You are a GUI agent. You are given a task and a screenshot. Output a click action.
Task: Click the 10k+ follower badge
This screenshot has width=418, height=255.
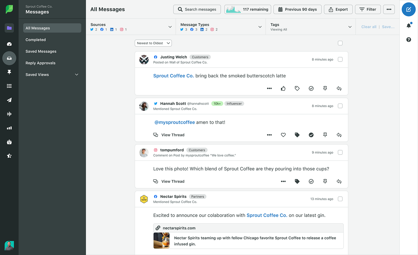[x=217, y=103]
